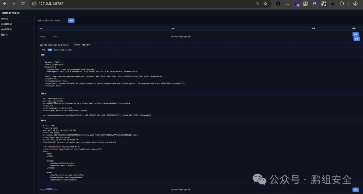Click the site info icon in address bar
Viewport: 363px width, 194px height.
click(x=34, y=4)
